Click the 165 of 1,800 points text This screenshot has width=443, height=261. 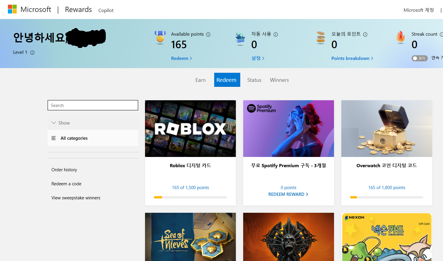[x=387, y=188]
